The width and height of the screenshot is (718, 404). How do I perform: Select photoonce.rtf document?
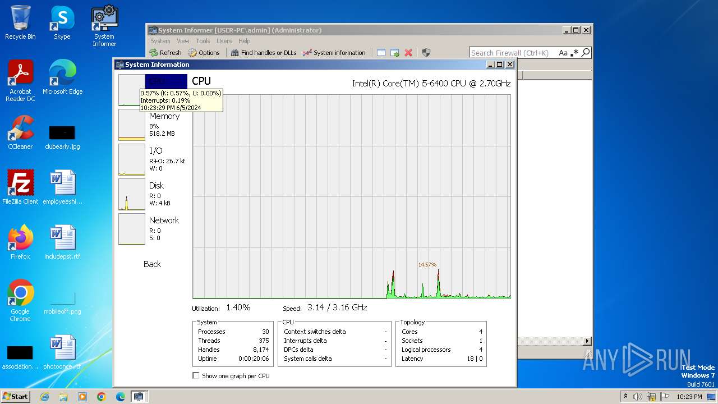coord(62,352)
